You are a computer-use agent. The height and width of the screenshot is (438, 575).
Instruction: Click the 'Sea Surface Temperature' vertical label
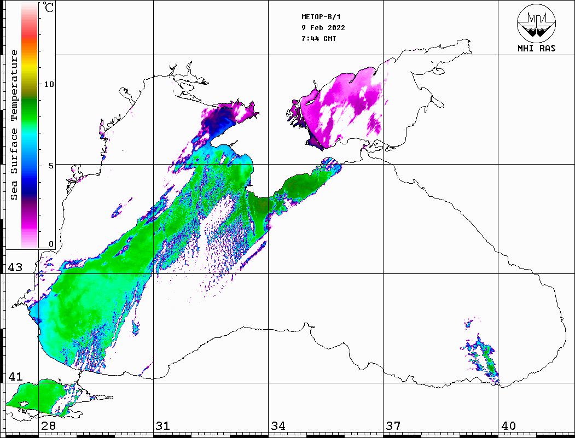(14, 125)
